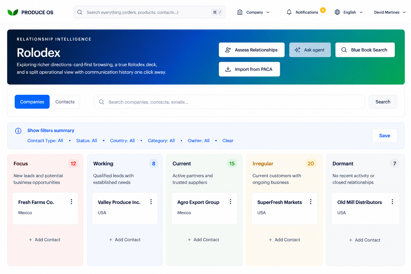Open SuperFresh Markets card options menu
The image size is (411, 274).
(311, 202)
